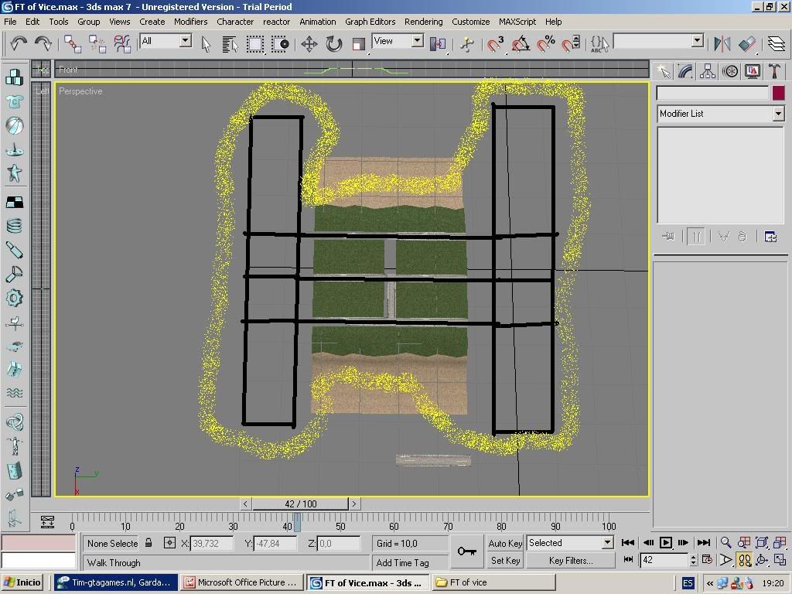This screenshot has width=792, height=594.
Task: Click Configure Modifier Sets icon
Action: [770, 237]
